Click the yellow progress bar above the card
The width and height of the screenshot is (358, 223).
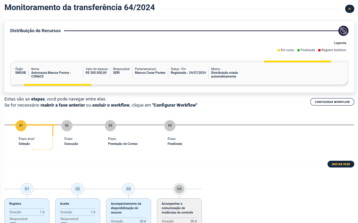pyautogui.click(x=297, y=62)
